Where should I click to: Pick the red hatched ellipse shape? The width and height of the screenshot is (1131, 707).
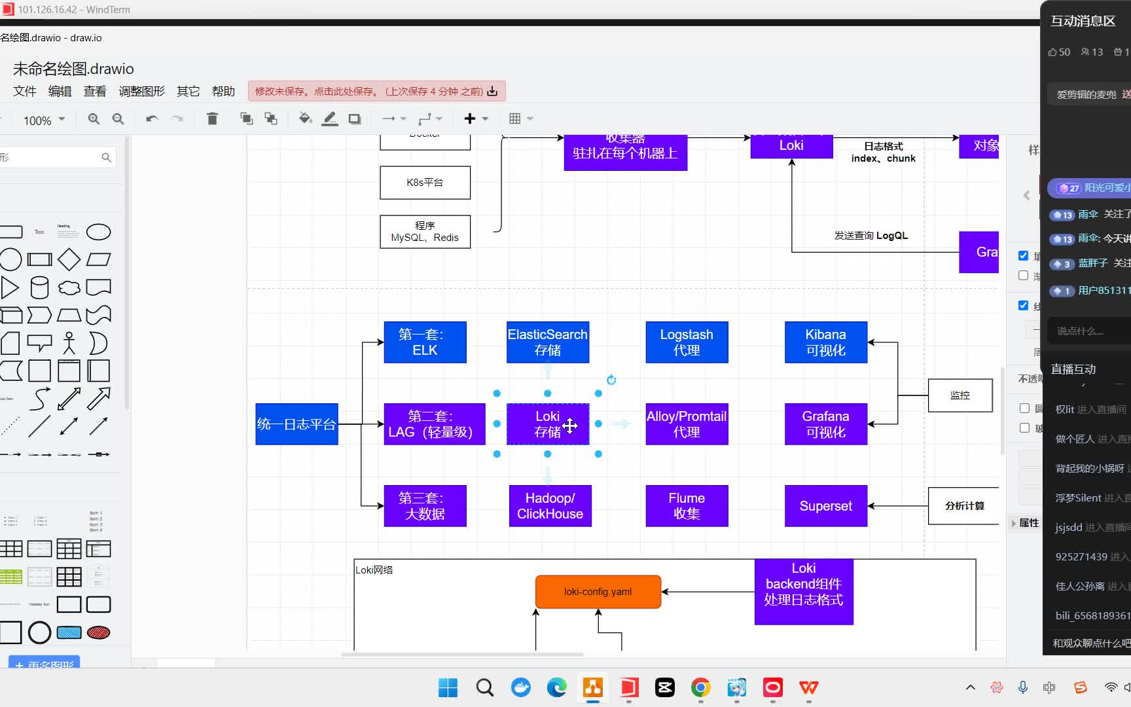(x=99, y=632)
